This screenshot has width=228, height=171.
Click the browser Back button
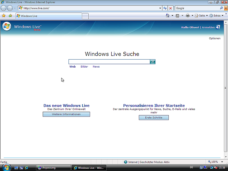click(x=4, y=8)
